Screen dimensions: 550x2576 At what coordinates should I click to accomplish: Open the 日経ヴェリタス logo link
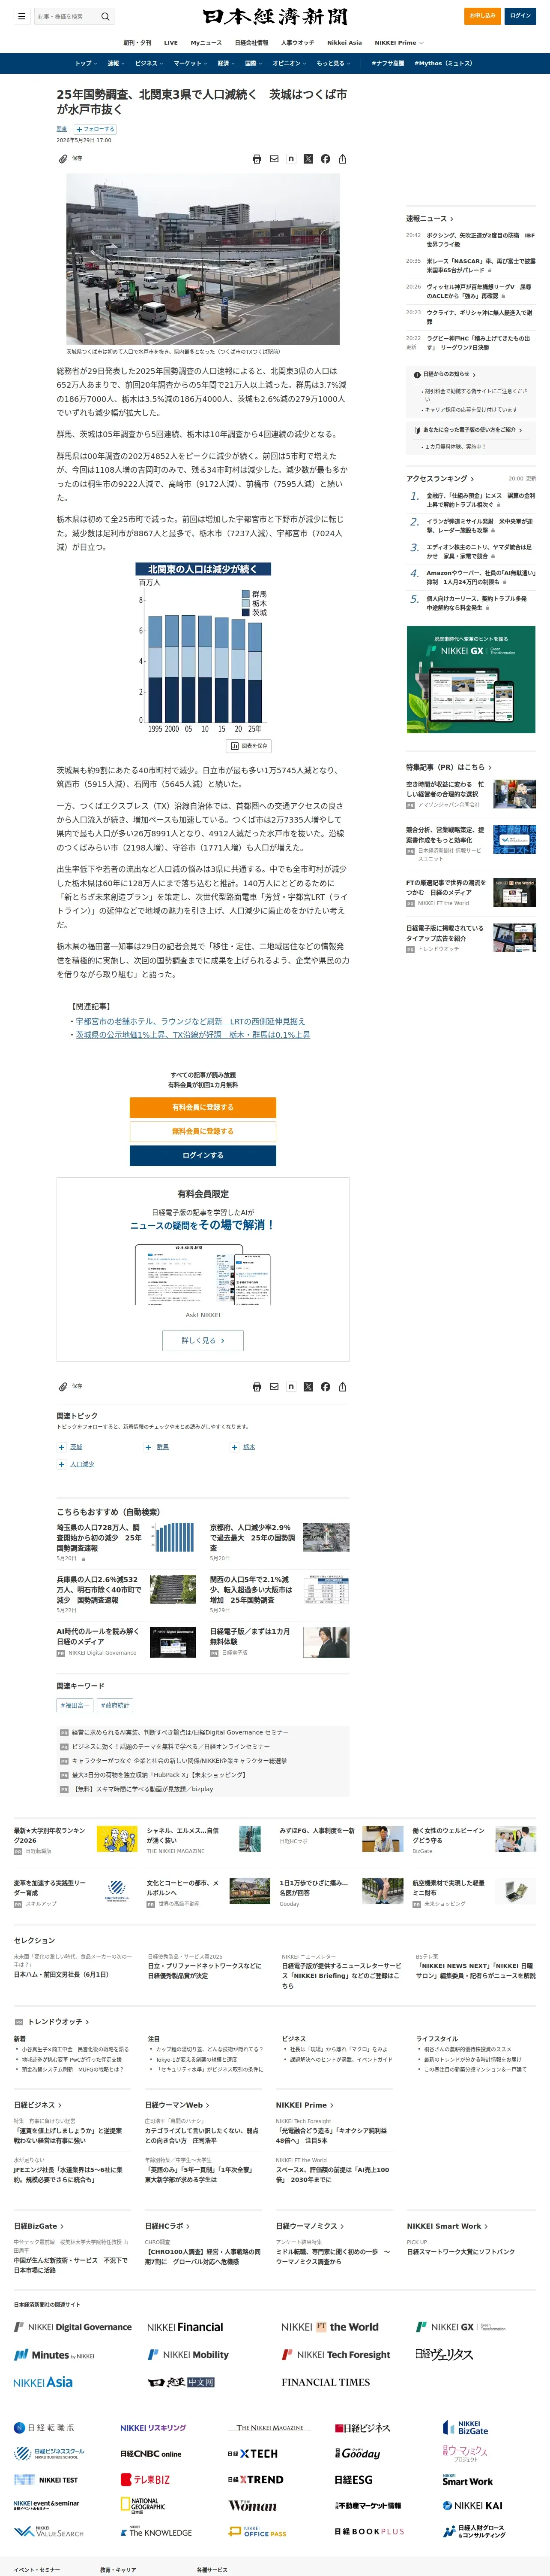[x=444, y=2354]
